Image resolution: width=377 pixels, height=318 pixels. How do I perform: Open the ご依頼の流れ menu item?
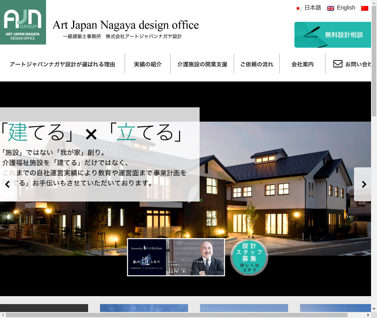[x=256, y=64]
